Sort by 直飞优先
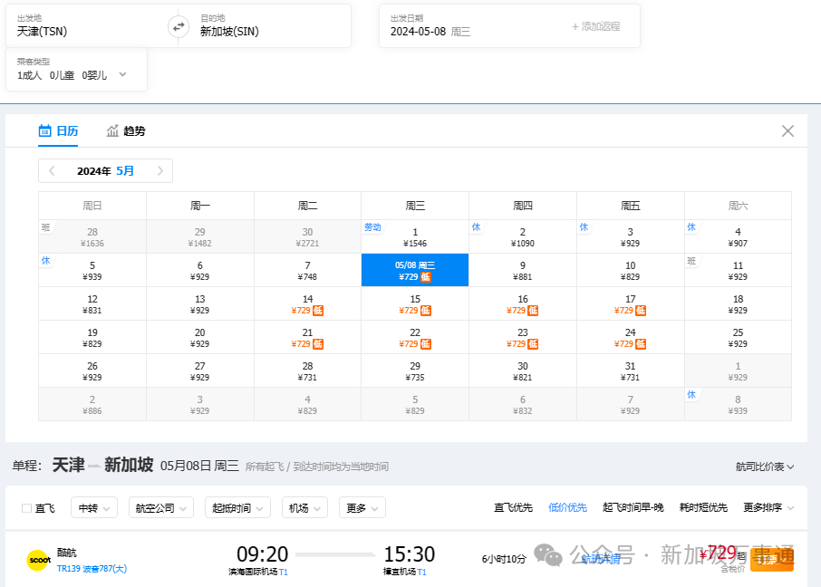This screenshot has width=821, height=587. point(513,507)
